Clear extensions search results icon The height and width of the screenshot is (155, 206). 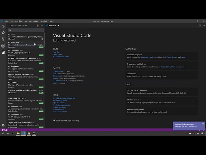pos(38,26)
